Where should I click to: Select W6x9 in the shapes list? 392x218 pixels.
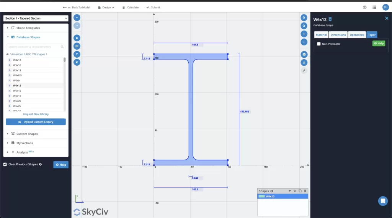click(x=16, y=81)
